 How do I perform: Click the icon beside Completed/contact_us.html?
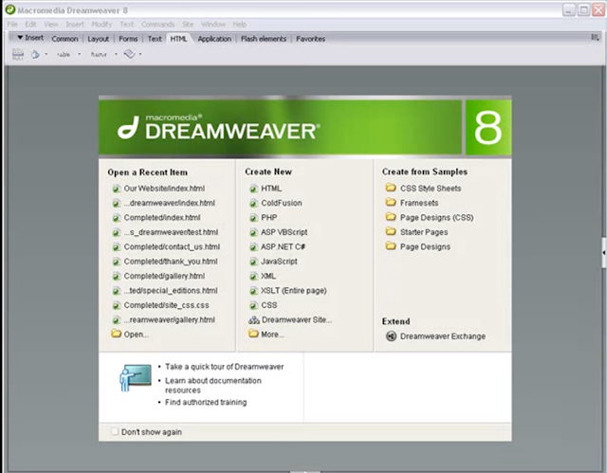click(x=116, y=247)
